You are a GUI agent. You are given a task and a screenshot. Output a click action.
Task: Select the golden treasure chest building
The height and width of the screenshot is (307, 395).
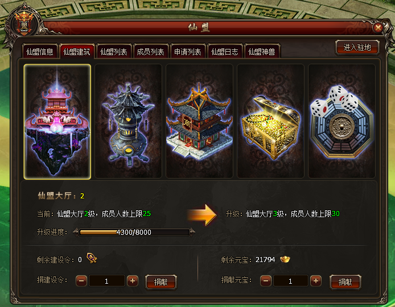[x=270, y=121]
